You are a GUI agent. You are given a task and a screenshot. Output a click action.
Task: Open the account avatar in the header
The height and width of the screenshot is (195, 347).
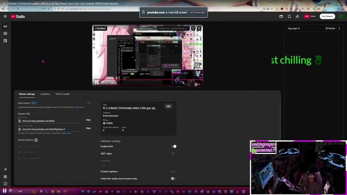pyautogui.click(x=341, y=17)
